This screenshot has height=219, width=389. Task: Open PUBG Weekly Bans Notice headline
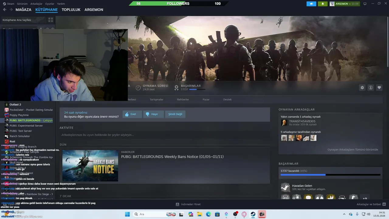[172, 157]
